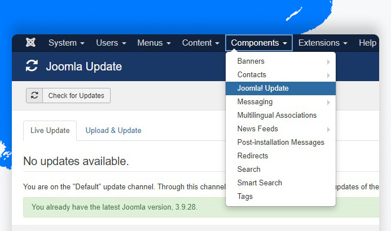The width and height of the screenshot is (391, 231).
Task: Expand the Contacts submenu arrow
Action: pyautogui.click(x=328, y=75)
